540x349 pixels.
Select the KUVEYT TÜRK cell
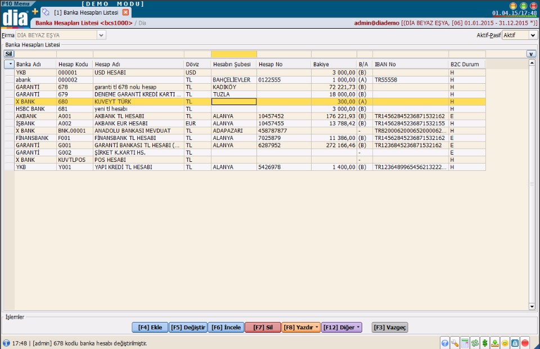tap(138, 102)
